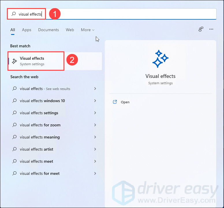This screenshot has width=224, height=208.
Task: Switch to the Web tab
Action: [70, 30]
